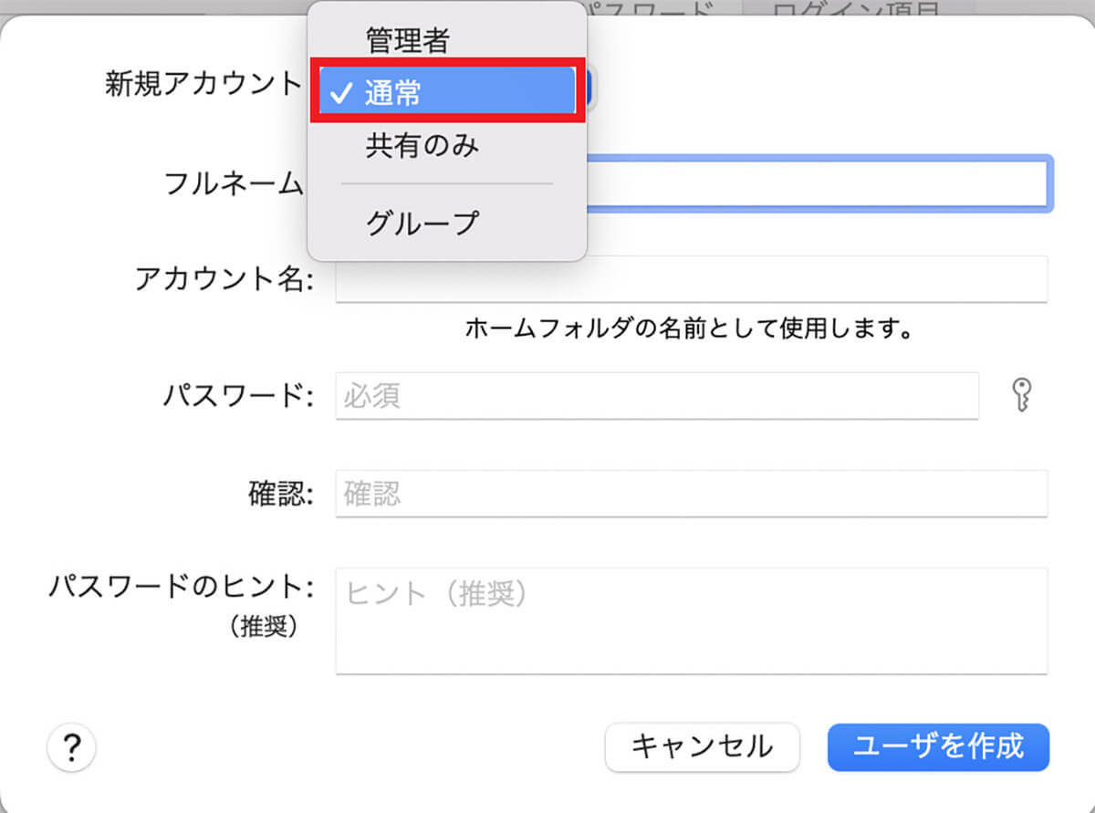Pick 共有のみ in the account type menu
This screenshot has height=813, width=1095.
(422, 146)
